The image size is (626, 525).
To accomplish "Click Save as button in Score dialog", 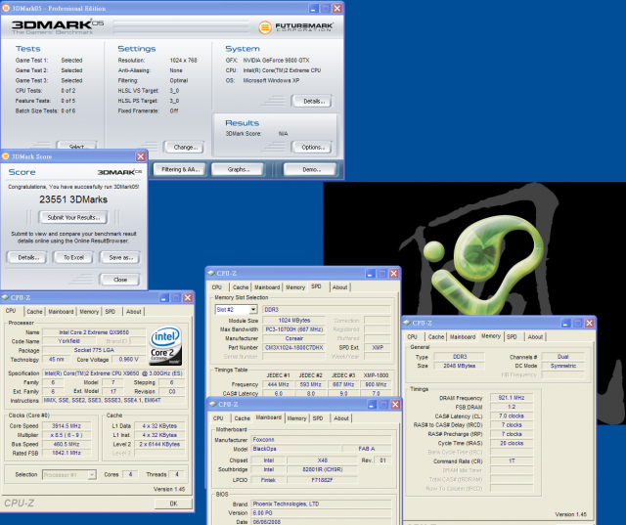I will click(x=120, y=258).
